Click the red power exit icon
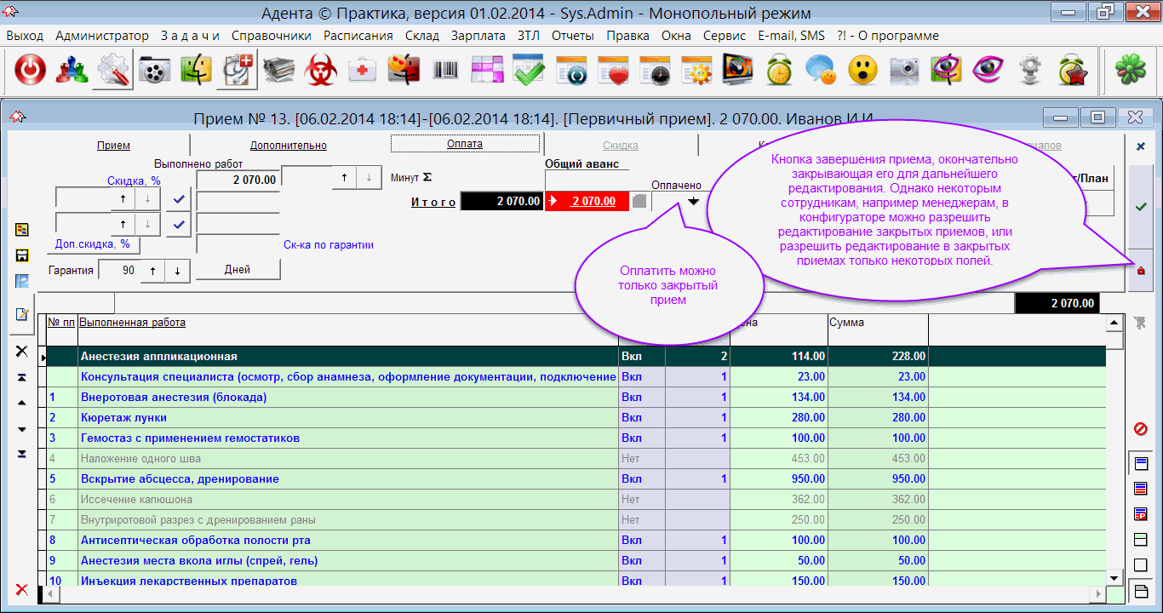Screen dimensions: 1163x613 pyautogui.click(x=31, y=72)
